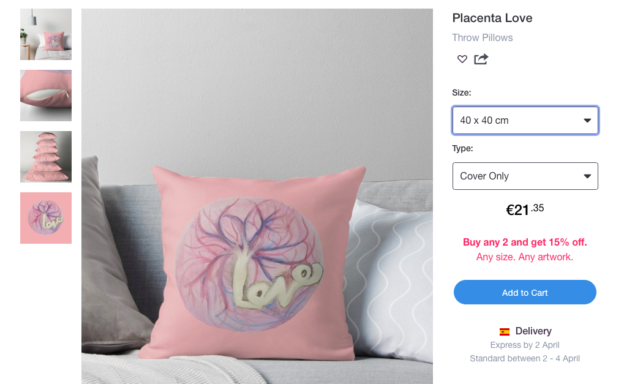Favorite the item with the heart icon

tap(462, 59)
